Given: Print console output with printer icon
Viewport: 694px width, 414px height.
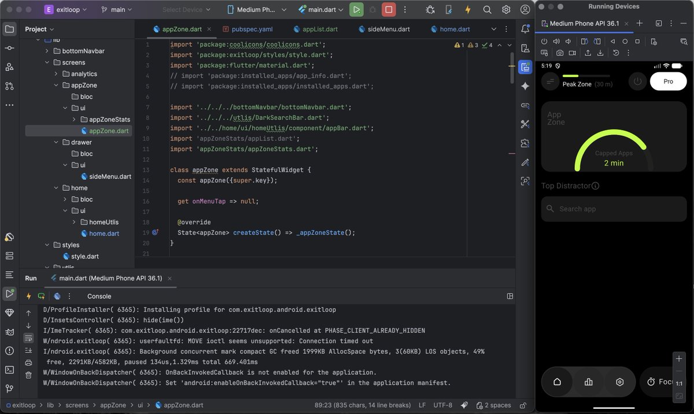Looking at the screenshot, I should pyautogui.click(x=28, y=363).
